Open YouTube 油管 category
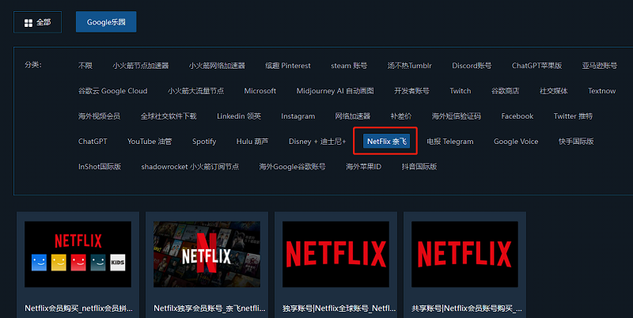The width and height of the screenshot is (633, 318). 150,142
